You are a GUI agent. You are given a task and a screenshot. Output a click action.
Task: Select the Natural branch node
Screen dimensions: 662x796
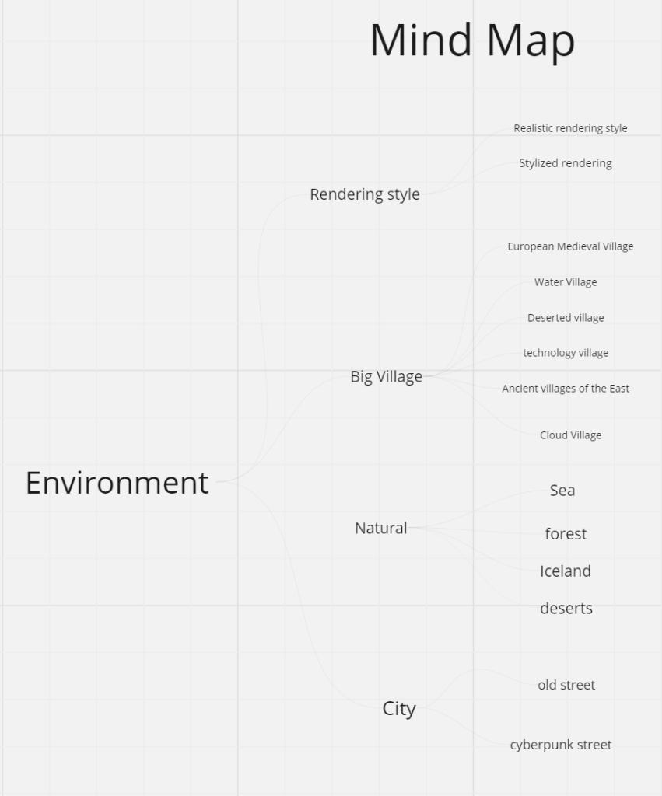pos(381,528)
